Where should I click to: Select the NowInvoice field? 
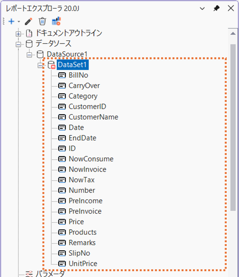point(87,169)
